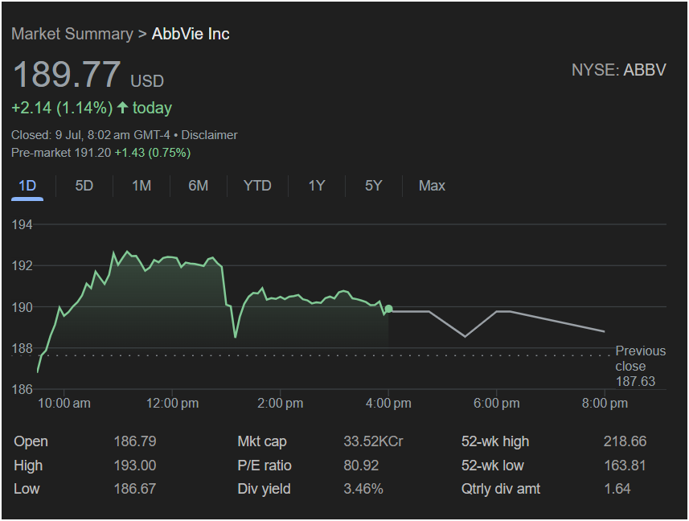Click the 8:00 pm axis label
Image resolution: width=689 pixels, height=521 pixels.
(x=605, y=403)
